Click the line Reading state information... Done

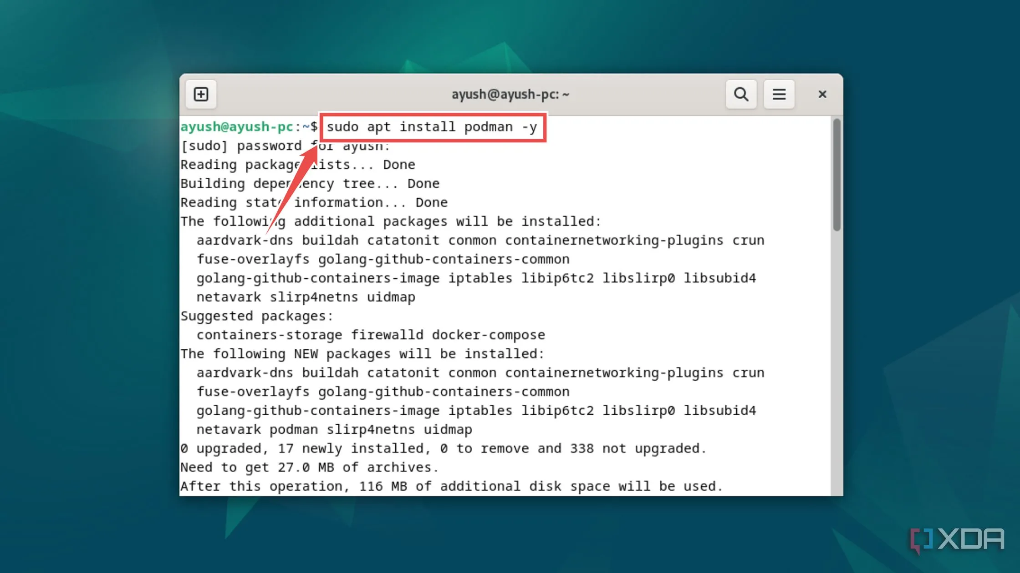tap(314, 202)
